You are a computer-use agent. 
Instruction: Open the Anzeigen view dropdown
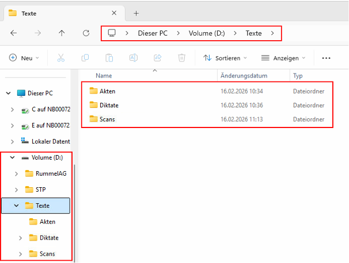coord(283,58)
